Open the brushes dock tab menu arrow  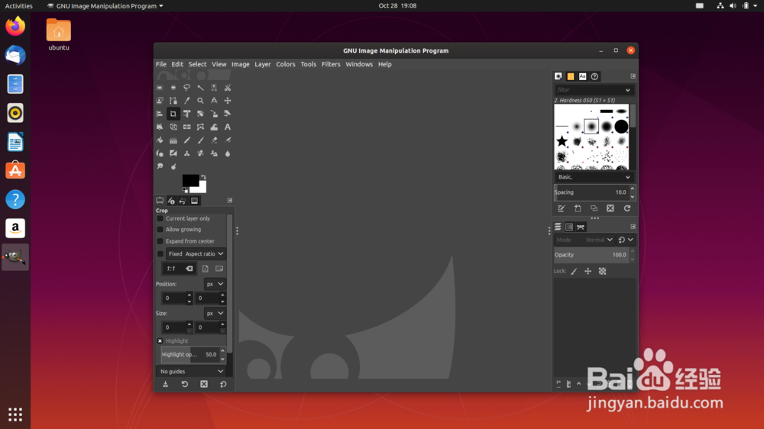[x=633, y=76]
